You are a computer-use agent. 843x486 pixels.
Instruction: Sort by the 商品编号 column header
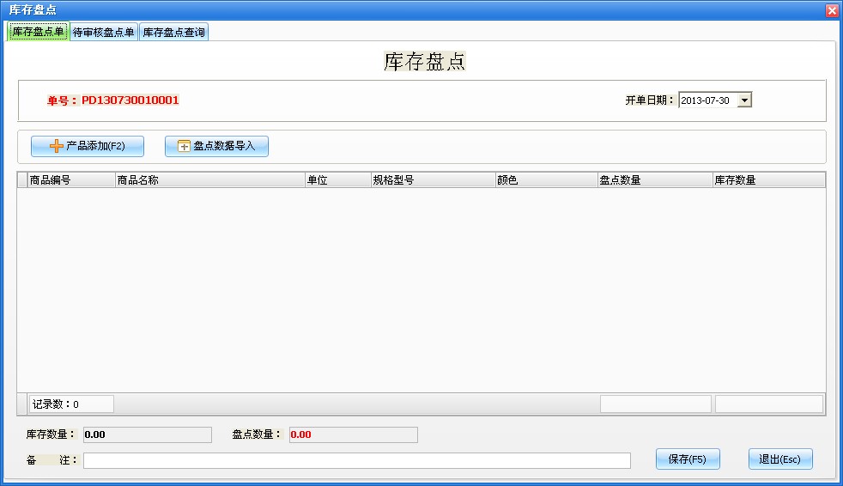[71, 180]
